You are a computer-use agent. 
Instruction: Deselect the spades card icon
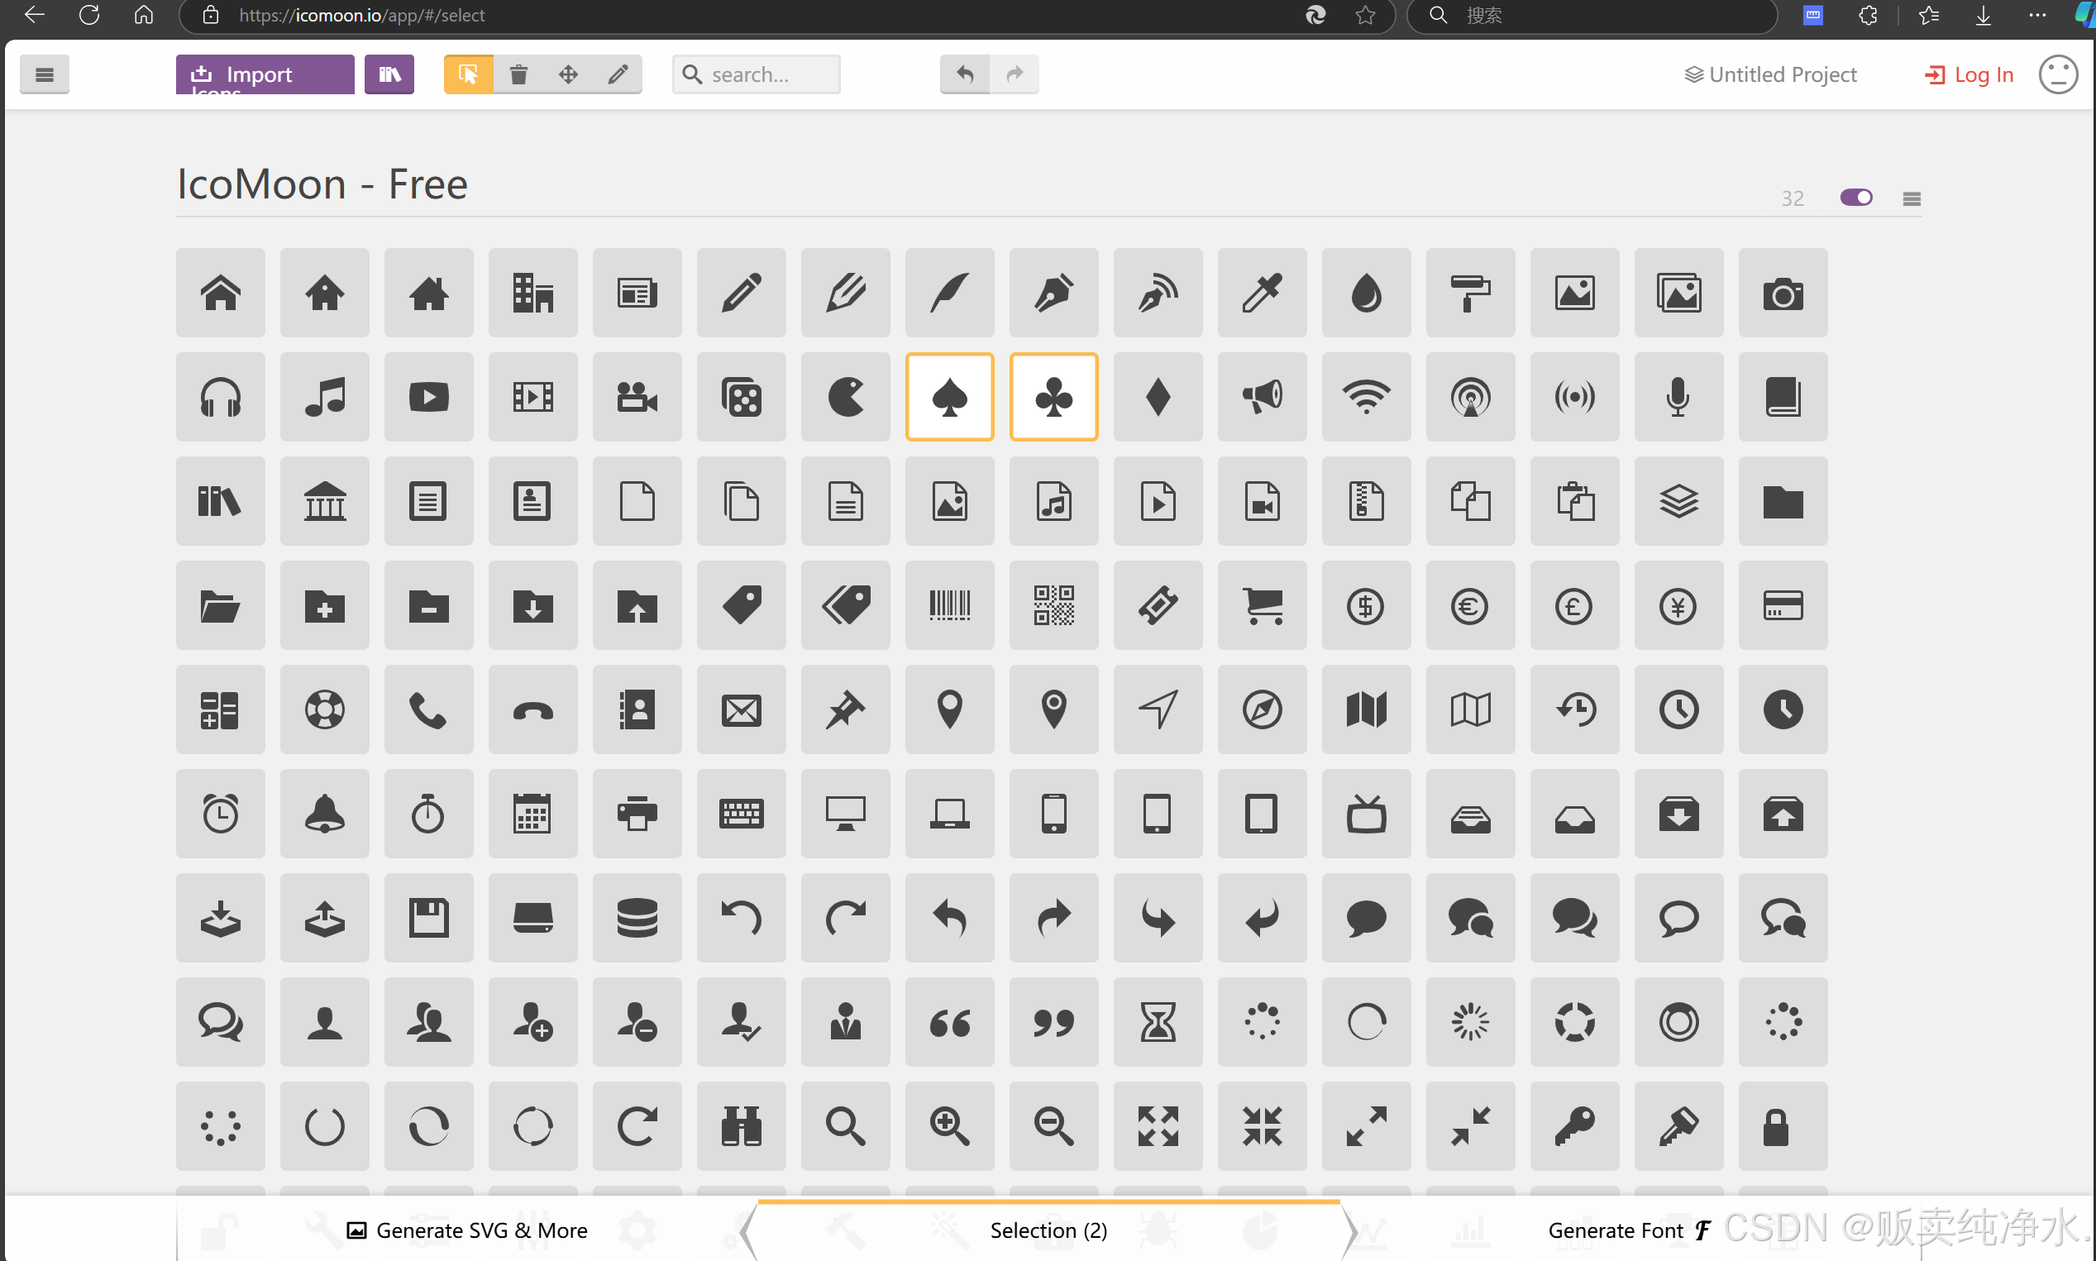[x=950, y=397]
